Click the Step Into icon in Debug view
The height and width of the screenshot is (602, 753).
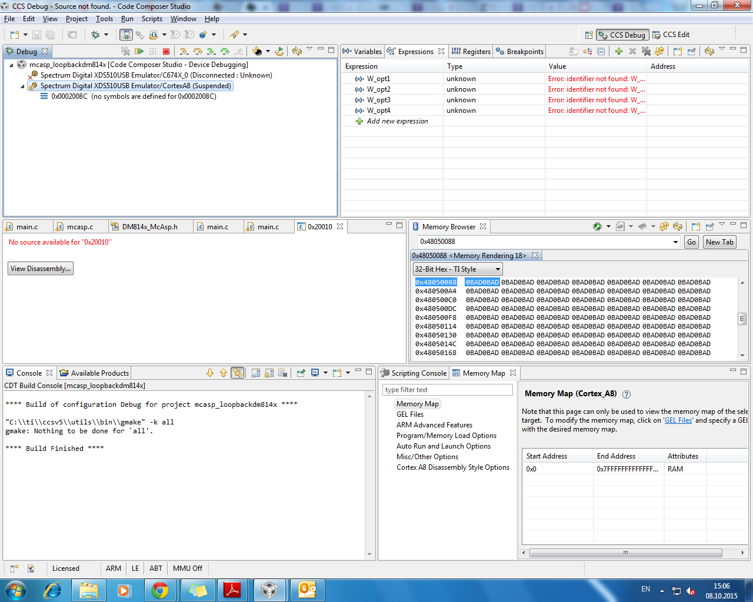(x=184, y=52)
